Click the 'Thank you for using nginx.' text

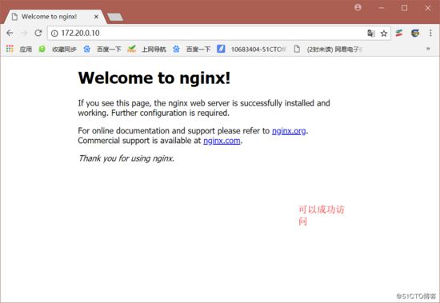126,158
